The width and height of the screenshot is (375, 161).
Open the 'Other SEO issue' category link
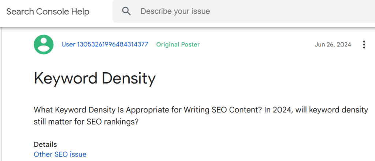tap(60, 154)
